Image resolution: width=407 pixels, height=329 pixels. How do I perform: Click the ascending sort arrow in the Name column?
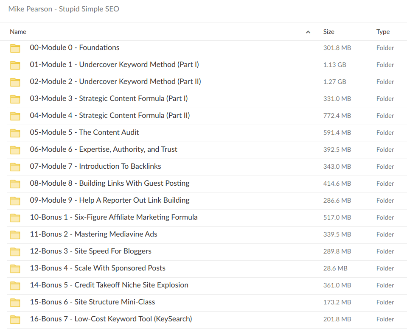pyautogui.click(x=308, y=31)
